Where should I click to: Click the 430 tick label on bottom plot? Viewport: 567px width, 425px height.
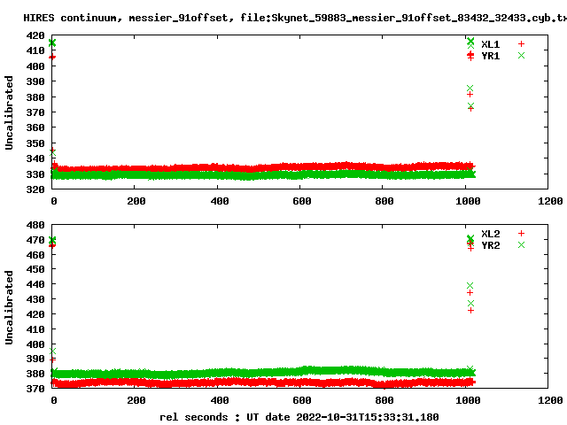click(x=35, y=299)
